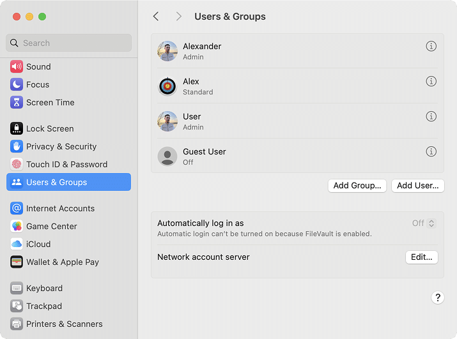Open help with the question mark button
This screenshot has width=457, height=339.
[x=437, y=298]
